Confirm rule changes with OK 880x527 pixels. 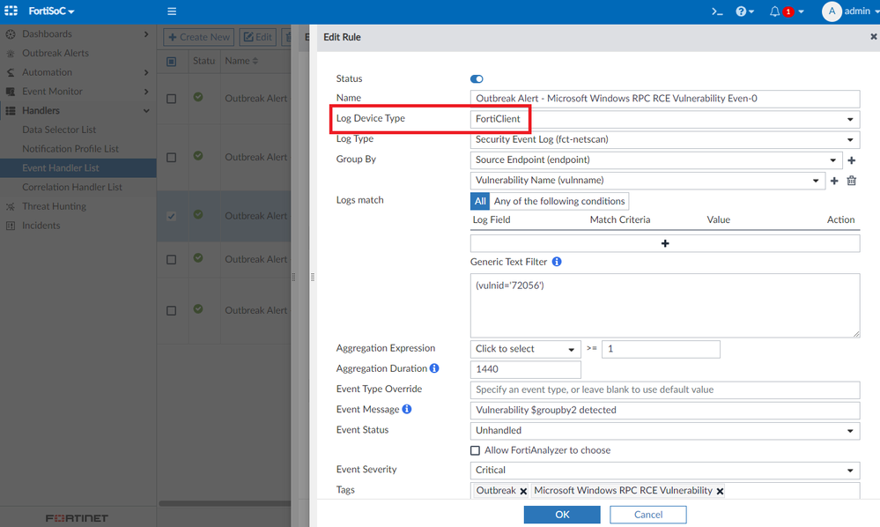pyautogui.click(x=562, y=515)
